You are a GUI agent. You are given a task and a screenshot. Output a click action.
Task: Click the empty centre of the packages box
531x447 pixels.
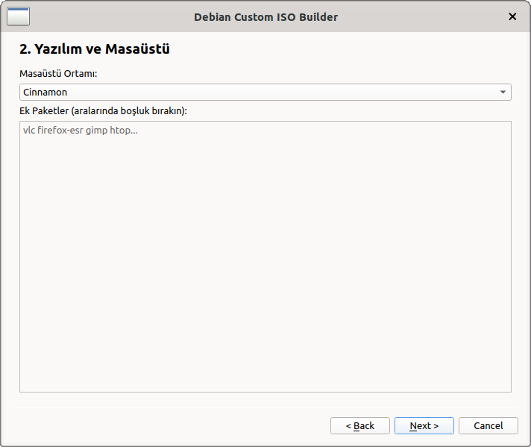pos(265,256)
